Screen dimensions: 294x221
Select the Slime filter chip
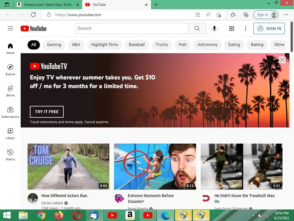[x=279, y=45]
